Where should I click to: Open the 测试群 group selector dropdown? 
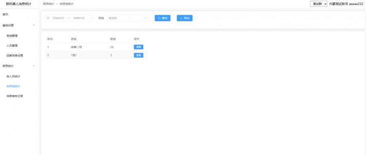click(x=318, y=4)
